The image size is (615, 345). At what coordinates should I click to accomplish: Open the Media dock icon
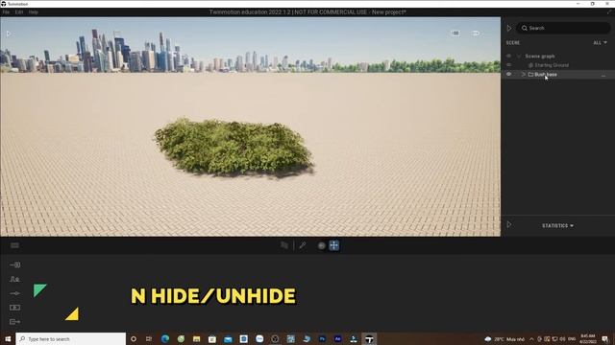pyautogui.click(x=15, y=308)
